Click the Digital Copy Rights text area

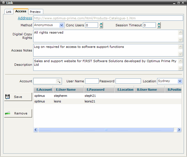[x=106, y=36]
